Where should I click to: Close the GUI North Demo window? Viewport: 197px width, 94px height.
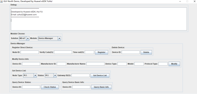coord(194,1)
